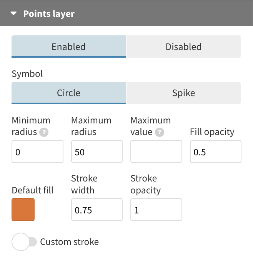Open the orange Default fill color swatch
Image resolution: width=253 pixels, height=263 pixels.
click(x=23, y=210)
